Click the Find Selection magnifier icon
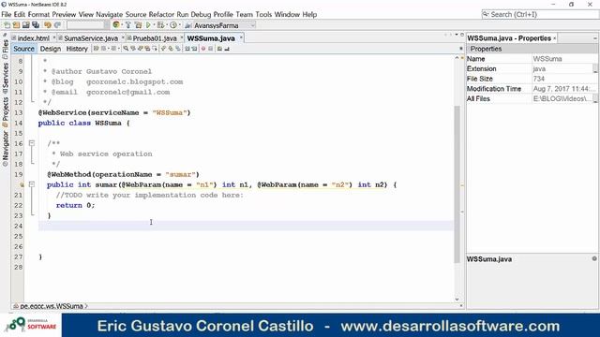Image resolution: width=600 pixels, height=337 pixels. 126,49
